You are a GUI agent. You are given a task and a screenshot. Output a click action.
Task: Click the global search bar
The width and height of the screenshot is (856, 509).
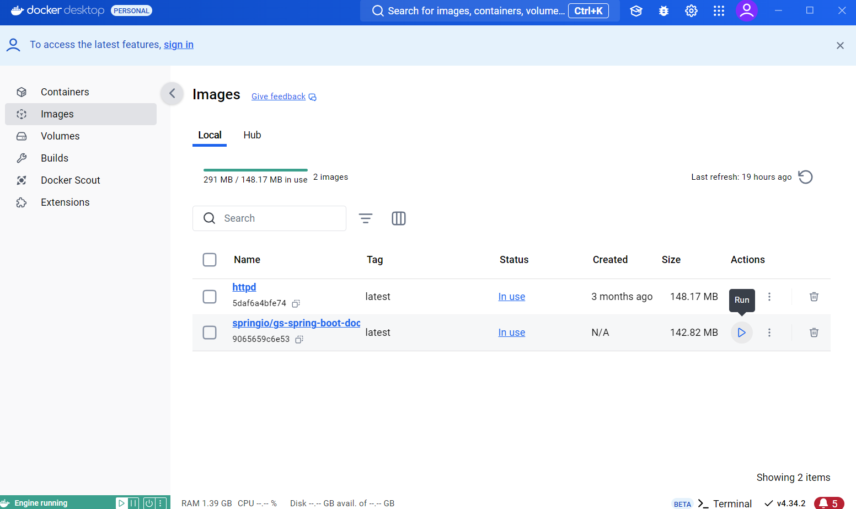[x=490, y=11]
